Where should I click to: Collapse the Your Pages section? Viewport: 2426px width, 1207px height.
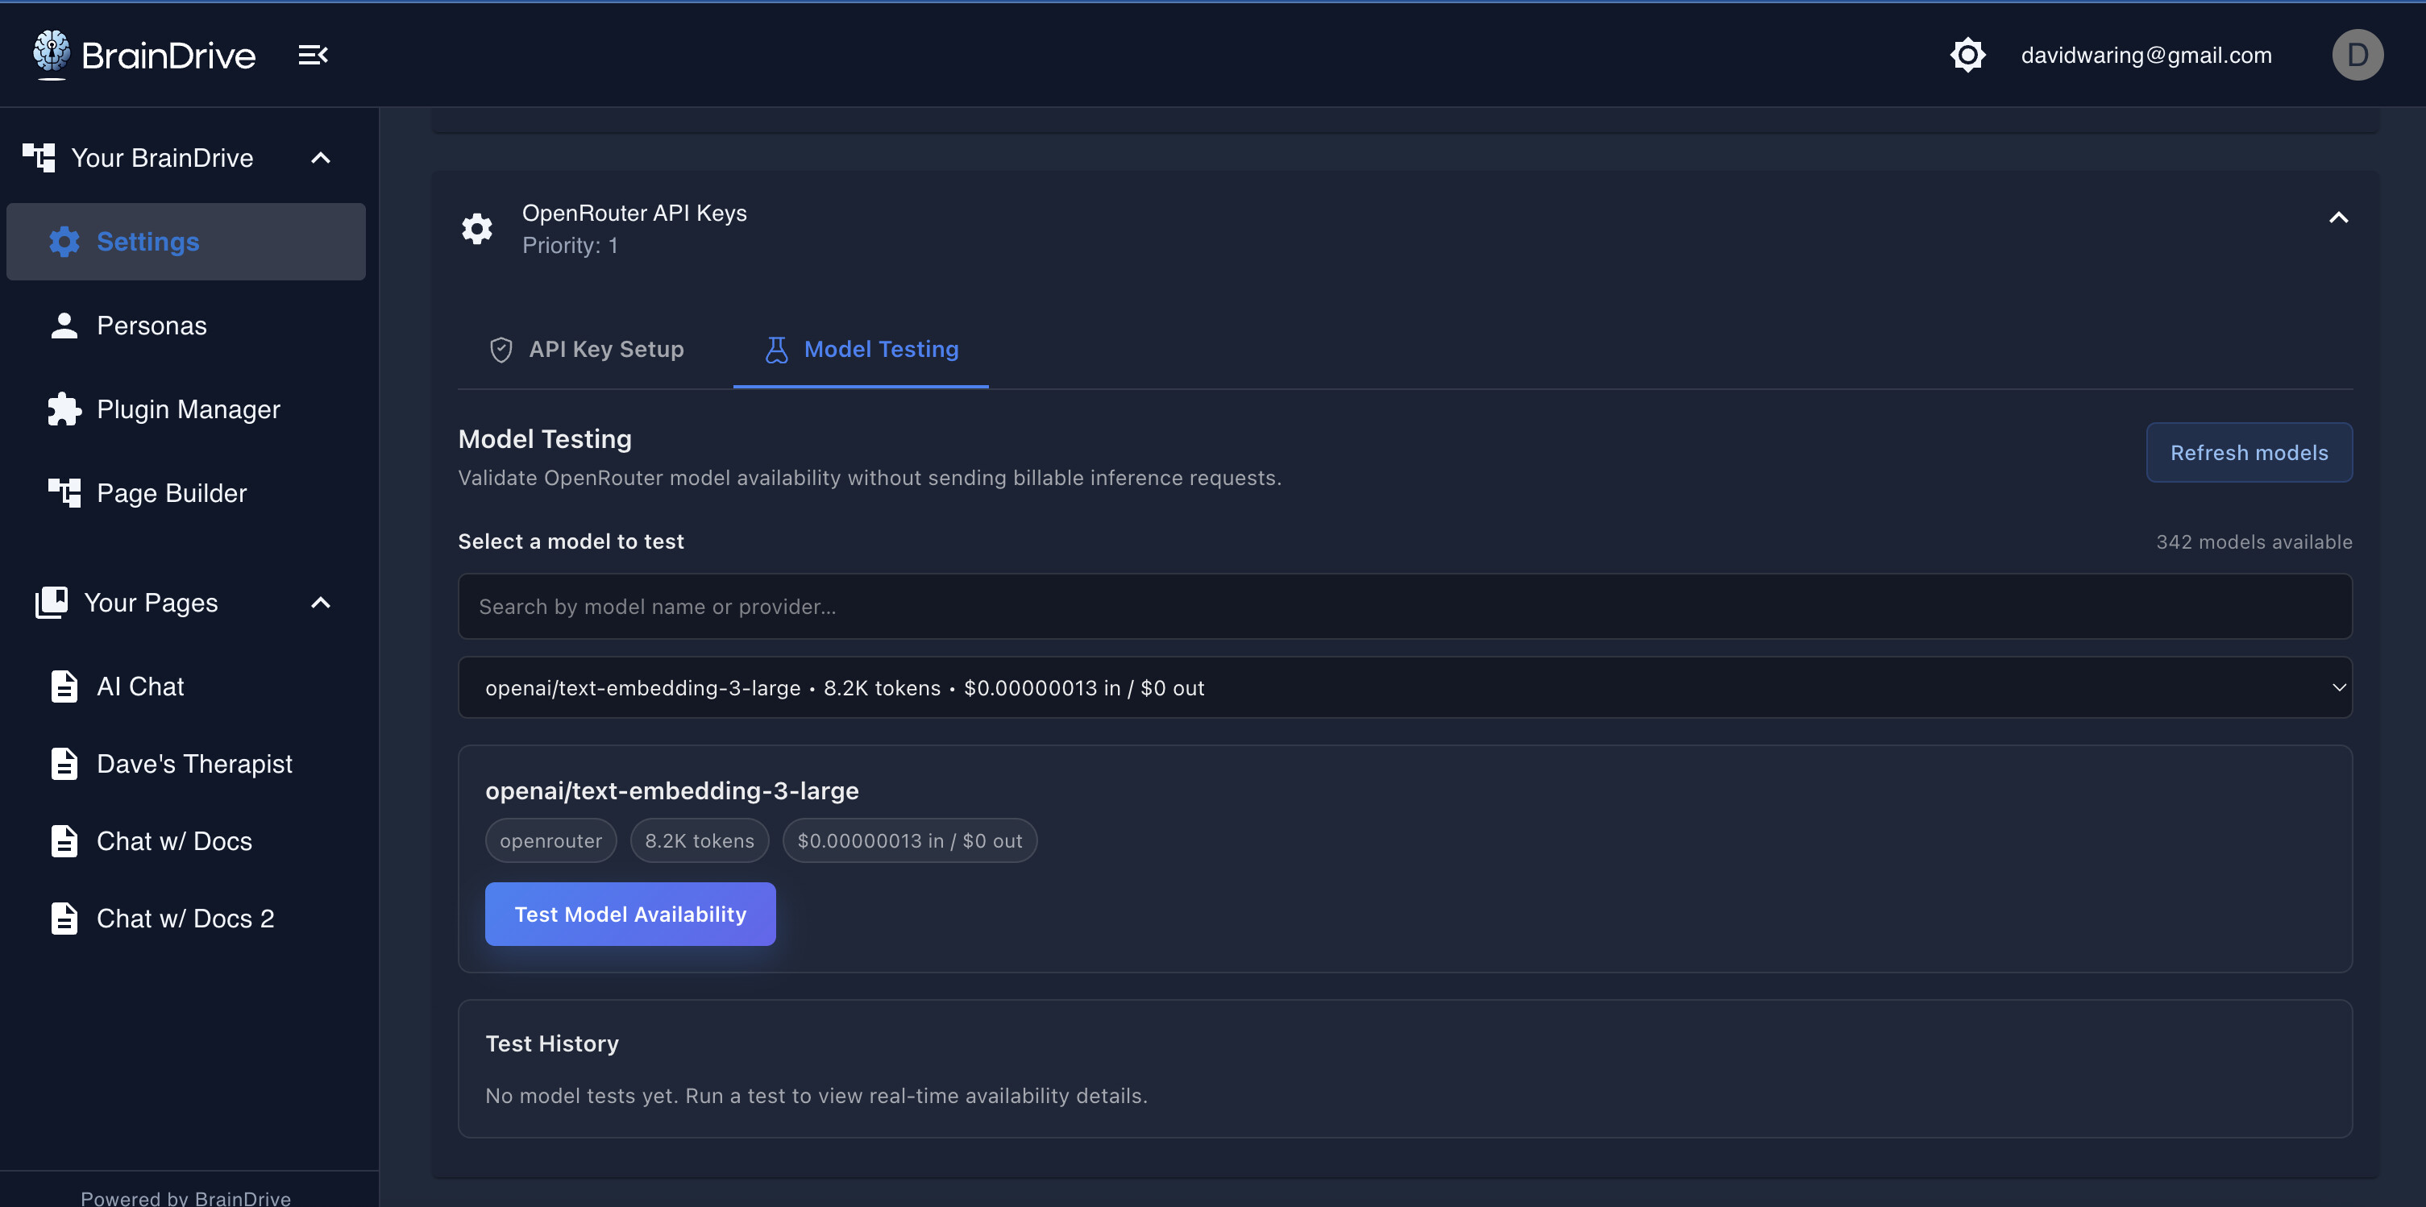click(320, 603)
